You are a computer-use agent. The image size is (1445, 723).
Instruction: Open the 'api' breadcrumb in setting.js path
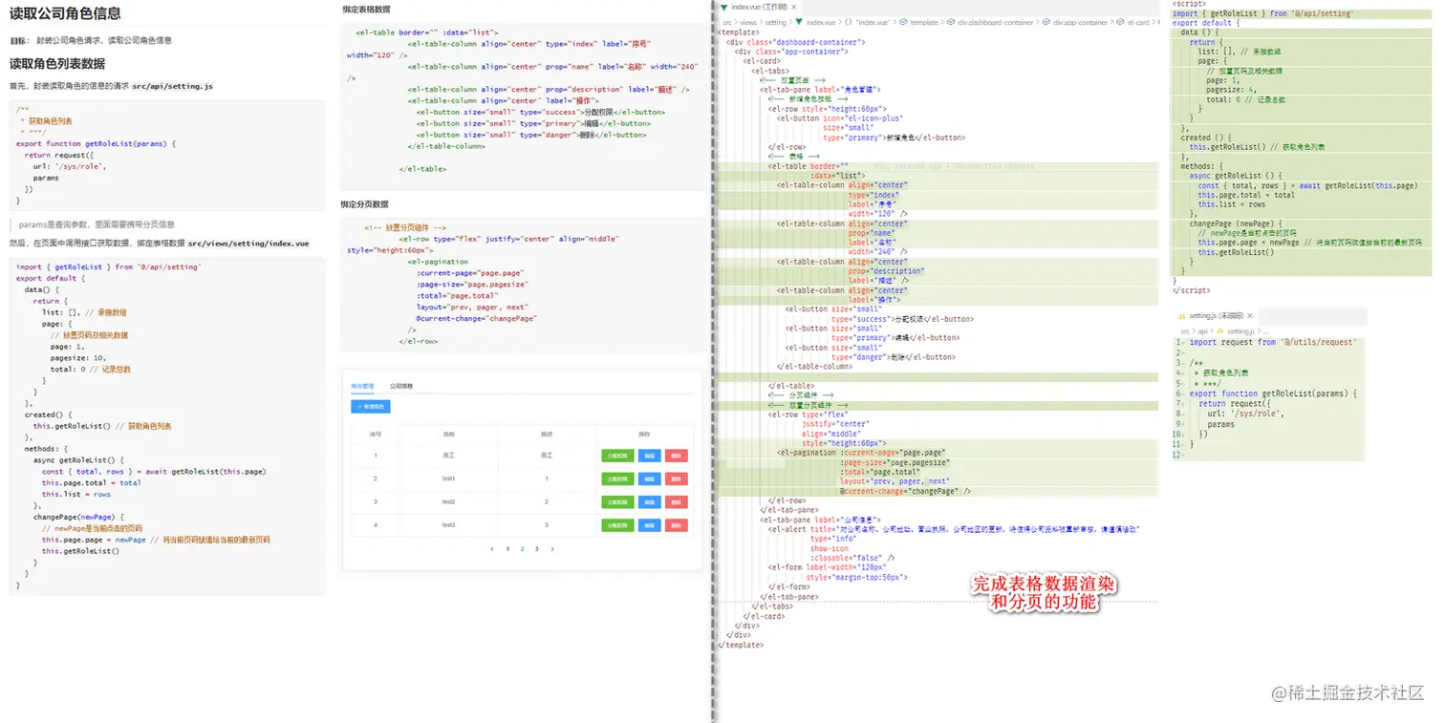[1202, 331]
